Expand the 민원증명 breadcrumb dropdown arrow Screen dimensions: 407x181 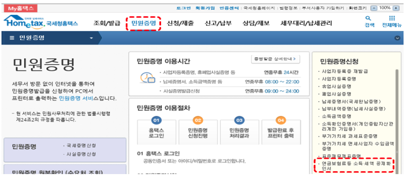[x=91, y=38]
